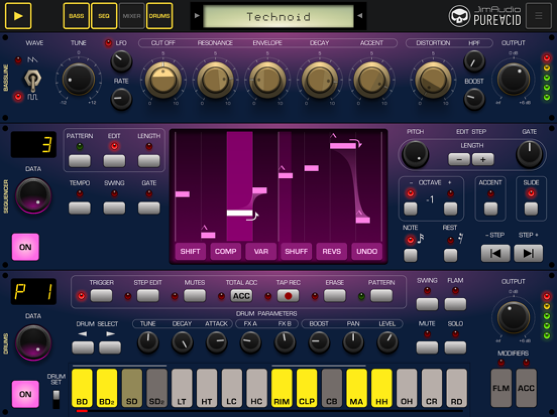Toggle the drums MUTE button
Image resolution: width=557 pixels, height=417 pixels.
tap(427, 348)
